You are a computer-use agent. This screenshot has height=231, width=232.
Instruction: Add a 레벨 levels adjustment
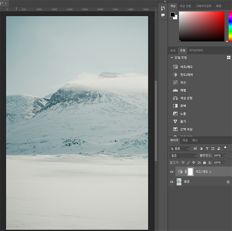pyautogui.click(x=180, y=90)
